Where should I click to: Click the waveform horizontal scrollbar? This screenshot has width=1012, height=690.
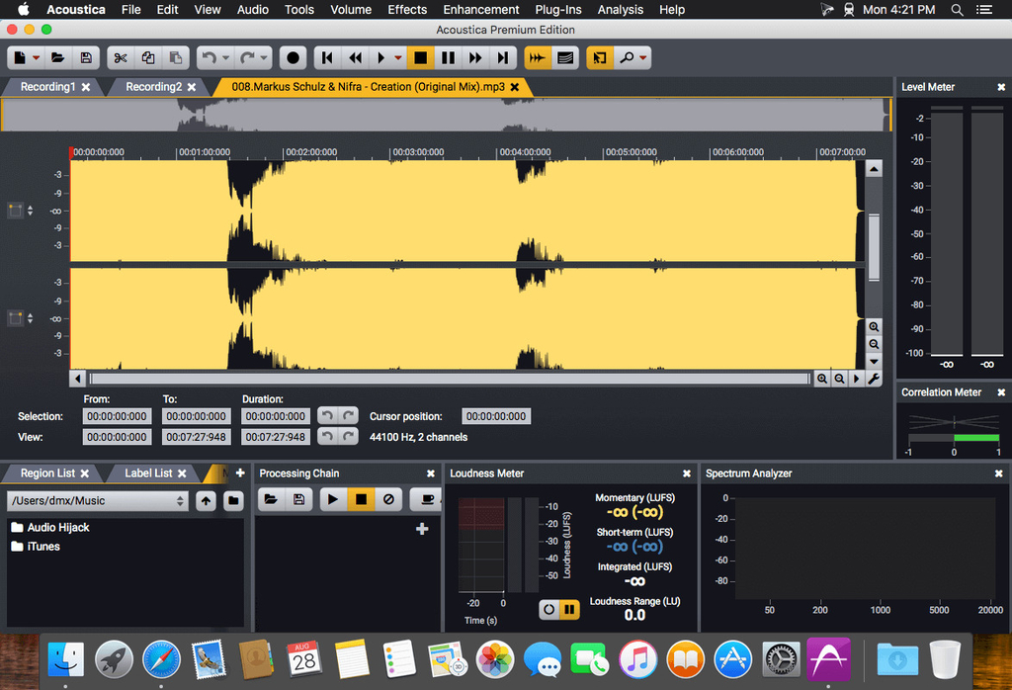pyautogui.click(x=450, y=379)
